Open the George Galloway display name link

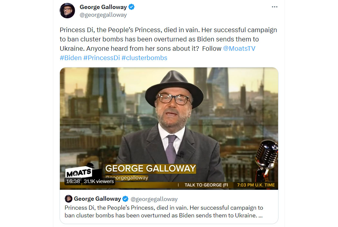(x=103, y=7)
